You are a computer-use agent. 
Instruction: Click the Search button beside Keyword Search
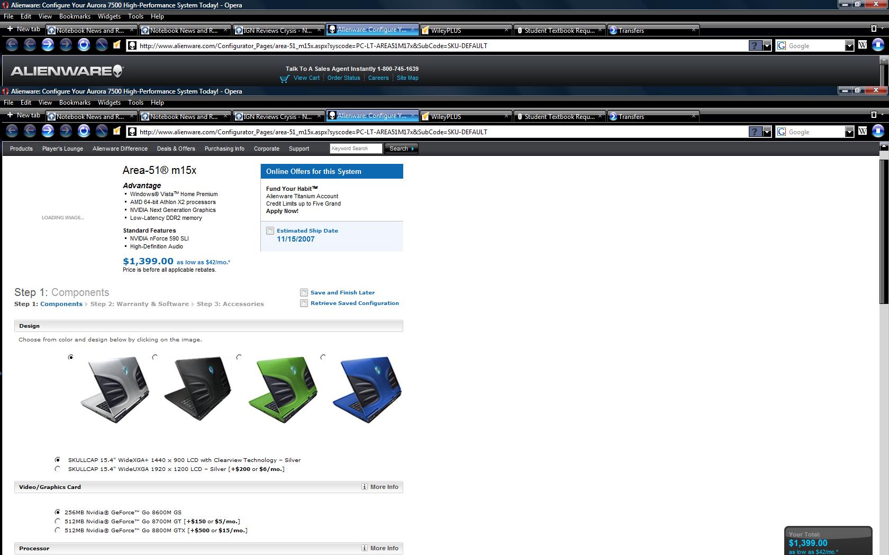click(401, 149)
